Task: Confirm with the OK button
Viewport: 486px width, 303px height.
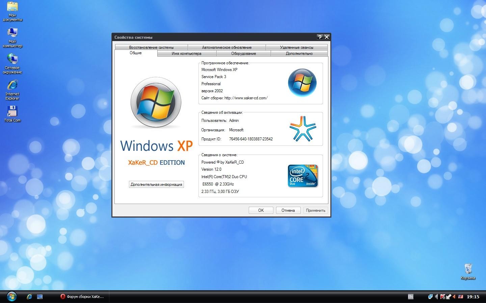Action: tap(261, 210)
